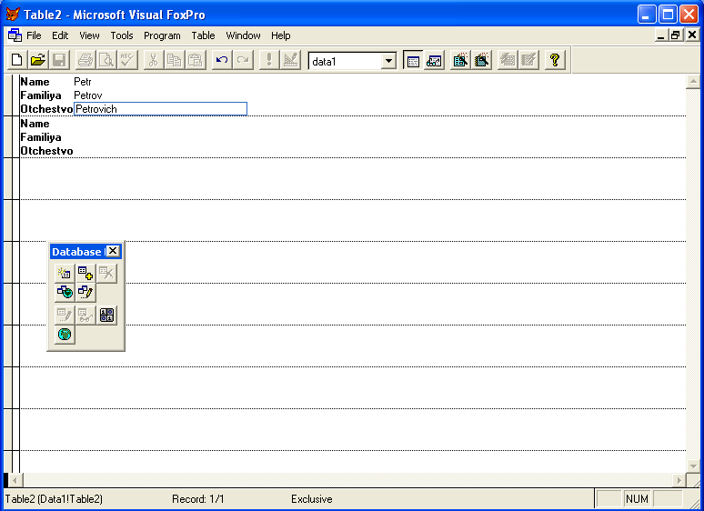Maximize the Visual FoxPro main window
The width and height of the screenshot is (704, 511).
pyautogui.click(x=668, y=15)
